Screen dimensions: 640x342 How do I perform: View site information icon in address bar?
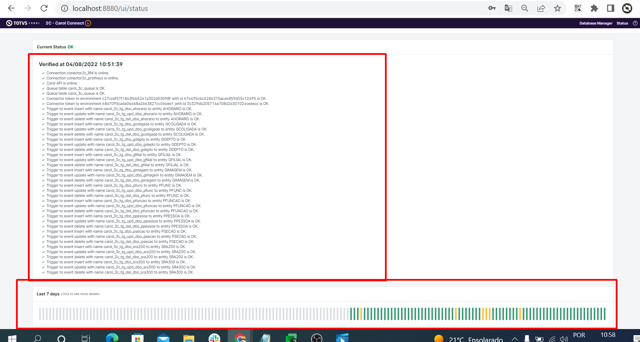pyautogui.click(x=64, y=8)
